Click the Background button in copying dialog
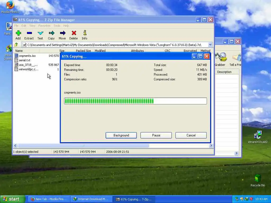This screenshot has width=271, height=203. [x=121, y=135]
